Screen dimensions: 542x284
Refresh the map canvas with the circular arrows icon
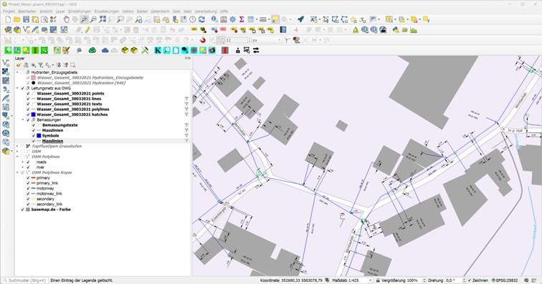(201, 19)
